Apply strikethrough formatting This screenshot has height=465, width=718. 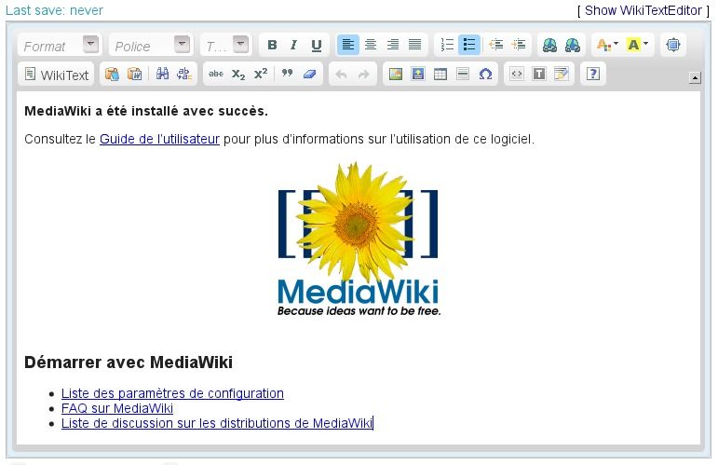[216, 75]
